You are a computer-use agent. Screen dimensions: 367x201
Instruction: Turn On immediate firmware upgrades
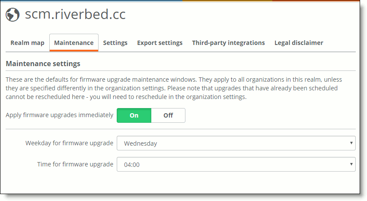(134, 115)
